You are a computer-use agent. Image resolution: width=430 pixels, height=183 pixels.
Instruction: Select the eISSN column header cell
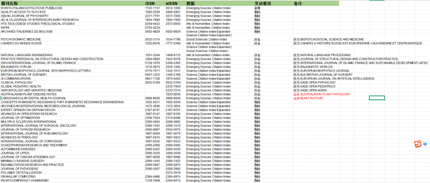(175, 4)
